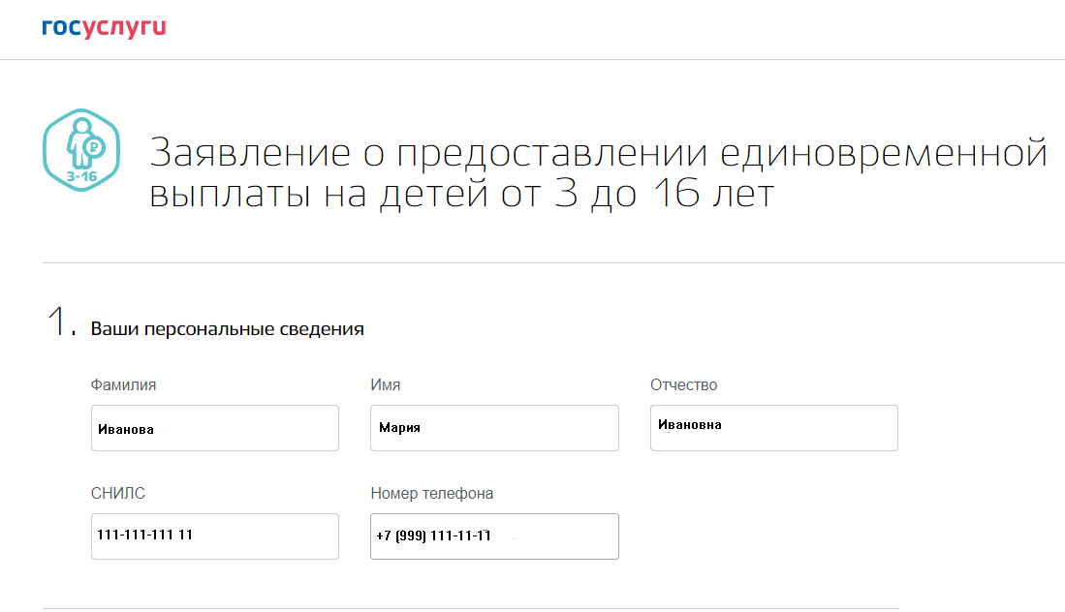Viewport: 1065px width, 612px height.
Task: Click the heading 'Заявление о предоставлении единовременной выплаты'
Action: point(596,170)
